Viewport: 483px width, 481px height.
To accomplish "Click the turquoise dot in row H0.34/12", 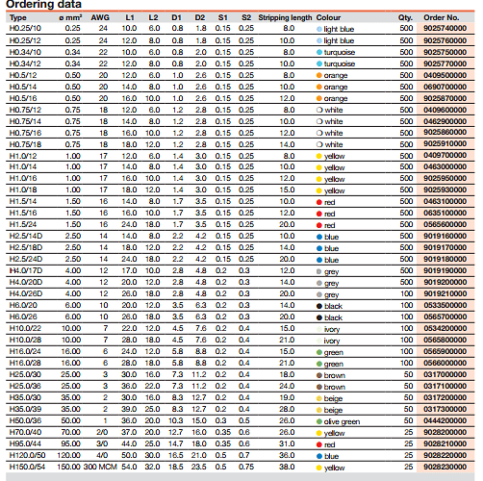I will (x=319, y=63).
